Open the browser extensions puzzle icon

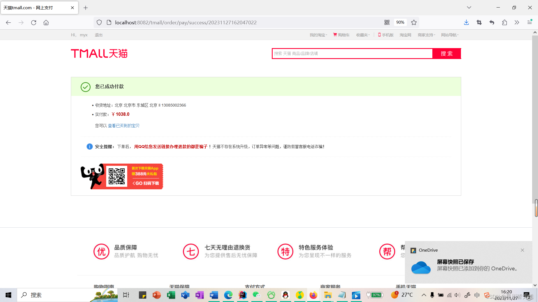click(504, 22)
